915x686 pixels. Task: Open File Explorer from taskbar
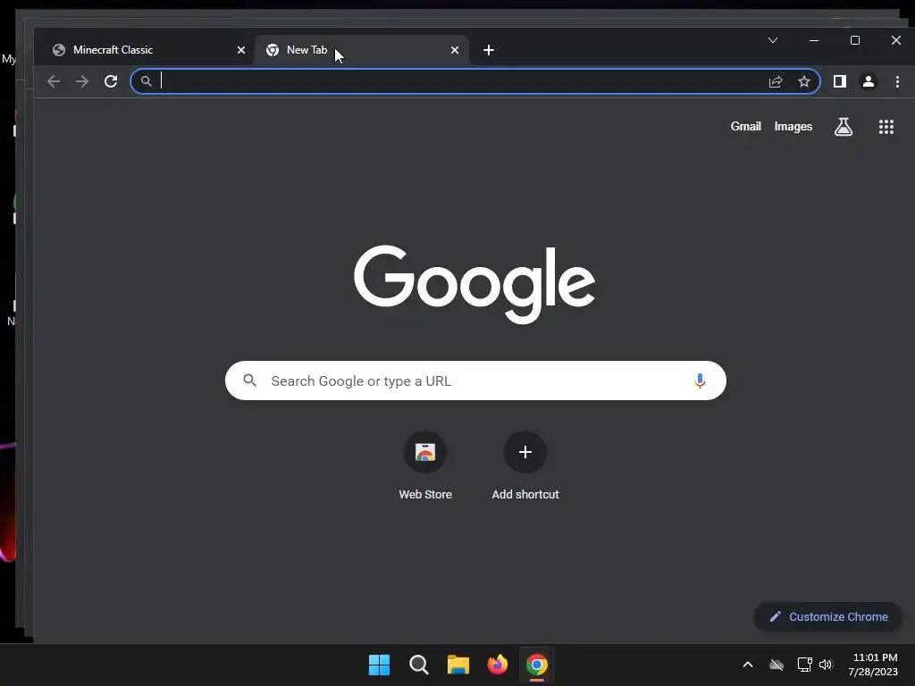click(x=458, y=665)
